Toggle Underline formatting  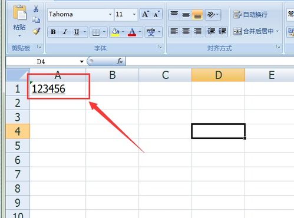pos(77,32)
